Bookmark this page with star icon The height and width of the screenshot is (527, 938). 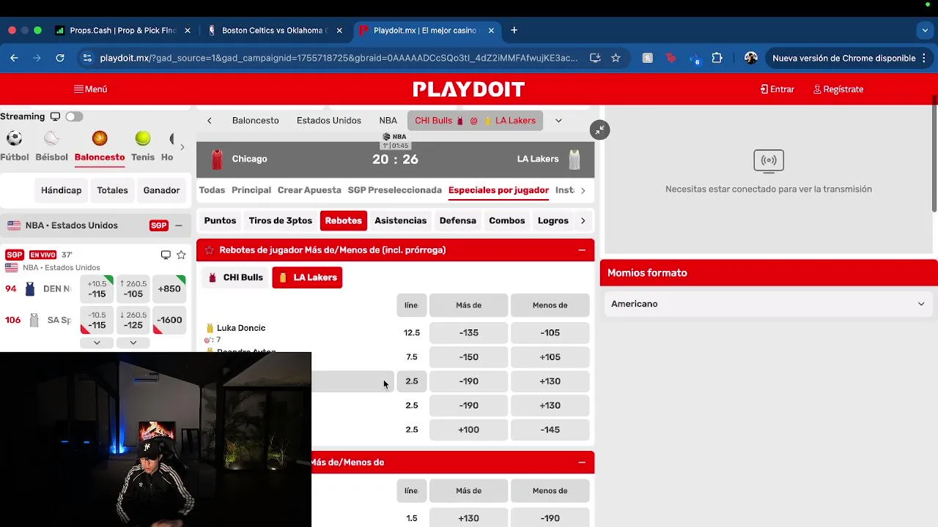pos(616,58)
